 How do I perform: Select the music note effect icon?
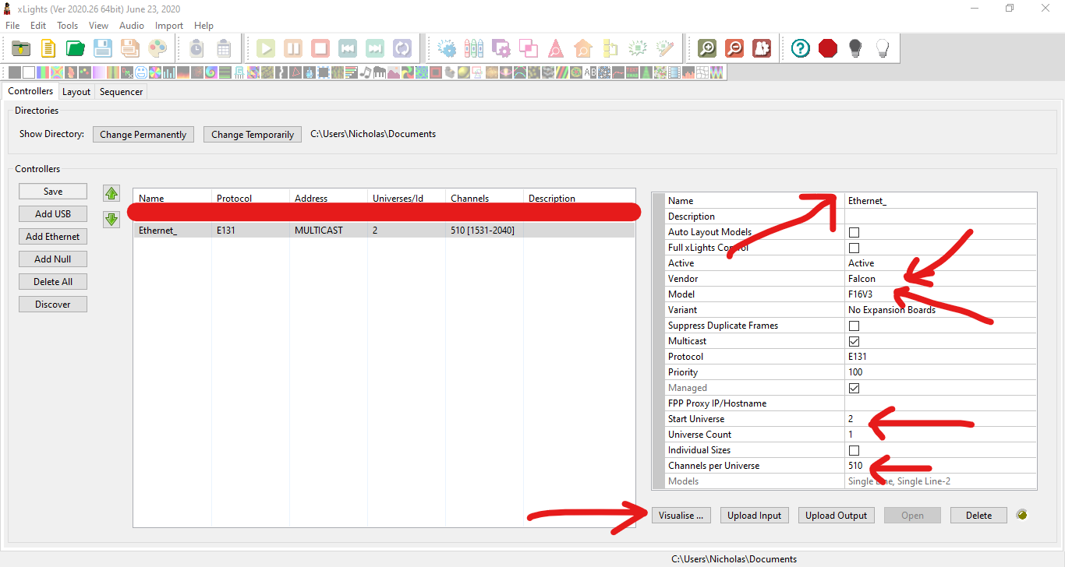pos(366,72)
